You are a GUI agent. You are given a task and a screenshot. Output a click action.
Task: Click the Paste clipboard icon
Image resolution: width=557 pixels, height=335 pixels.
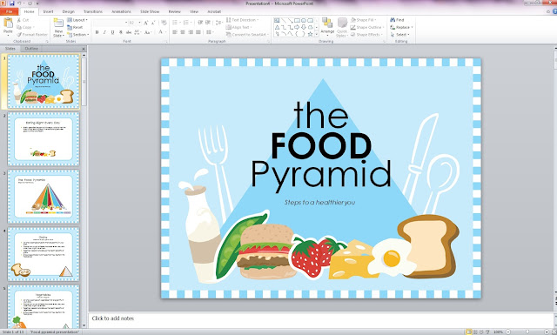[8, 23]
